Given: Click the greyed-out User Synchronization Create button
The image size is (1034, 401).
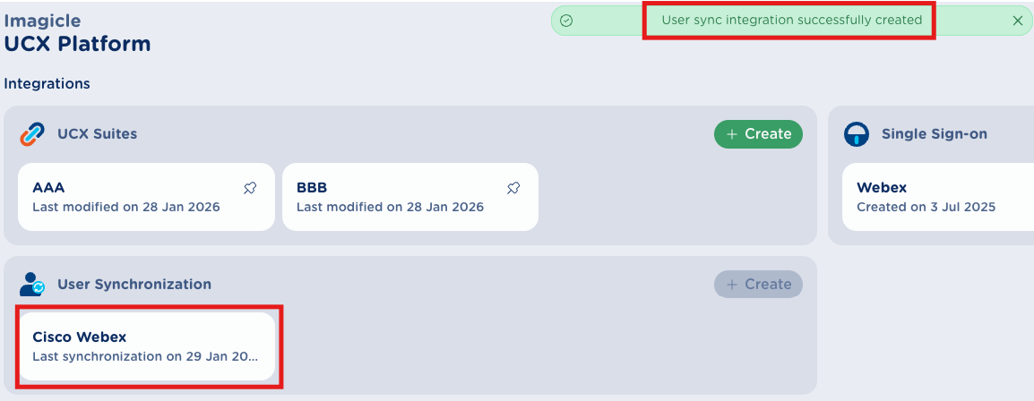Looking at the screenshot, I should pos(758,285).
